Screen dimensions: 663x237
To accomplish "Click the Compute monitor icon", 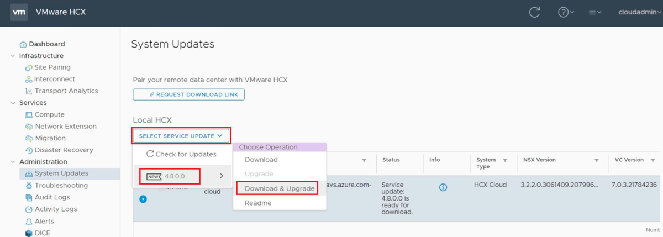I will [x=29, y=115].
